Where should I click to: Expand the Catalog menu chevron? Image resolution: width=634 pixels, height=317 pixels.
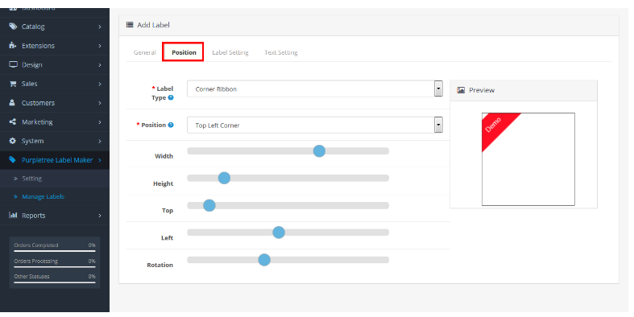tap(99, 27)
